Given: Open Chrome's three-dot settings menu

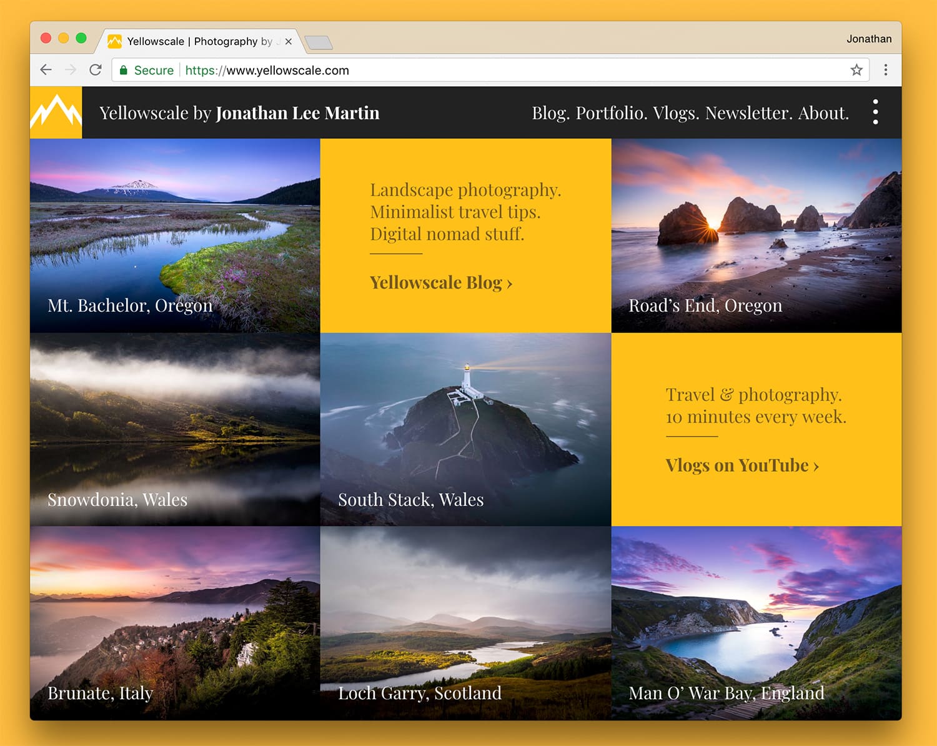Looking at the screenshot, I should coord(885,70).
